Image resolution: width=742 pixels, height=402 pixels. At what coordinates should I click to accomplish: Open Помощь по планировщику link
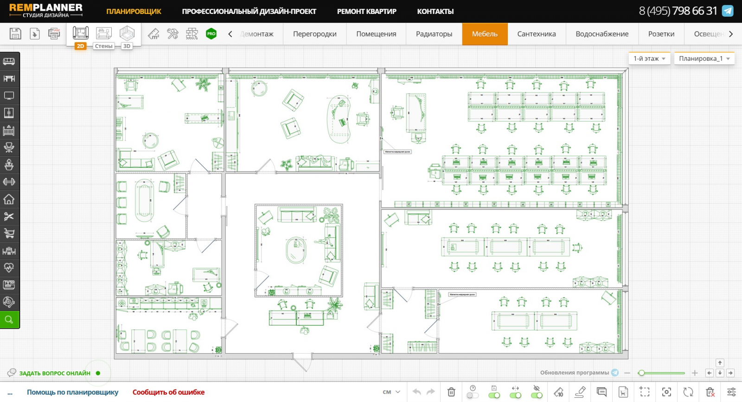[x=73, y=392]
